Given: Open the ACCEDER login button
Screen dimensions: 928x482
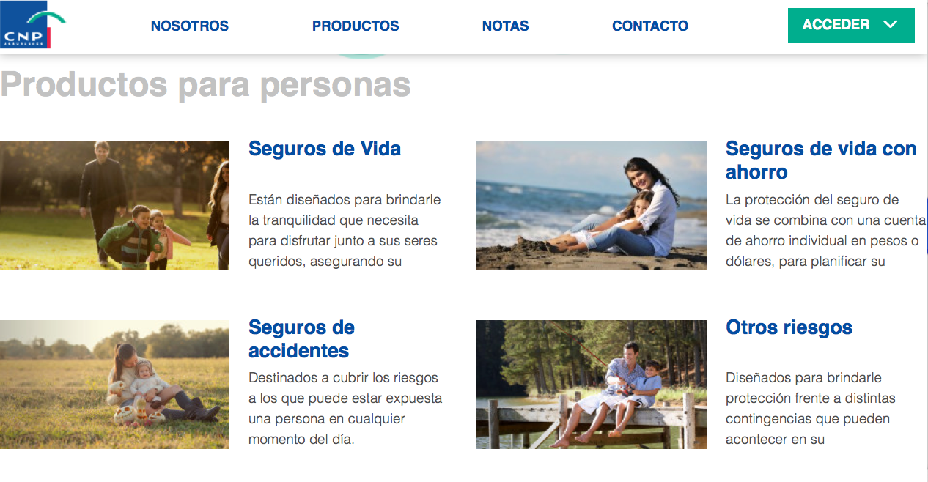Looking at the screenshot, I should (851, 26).
